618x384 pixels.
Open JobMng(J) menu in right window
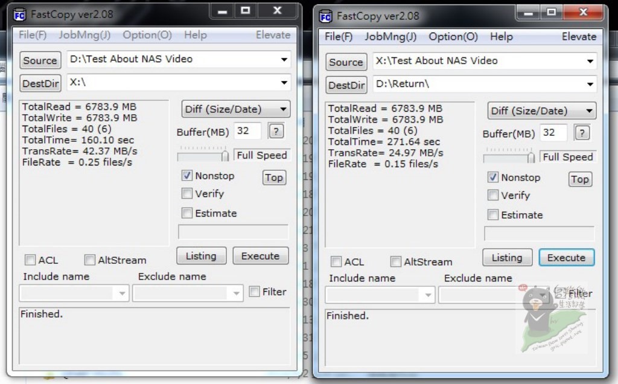click(390, 37)
